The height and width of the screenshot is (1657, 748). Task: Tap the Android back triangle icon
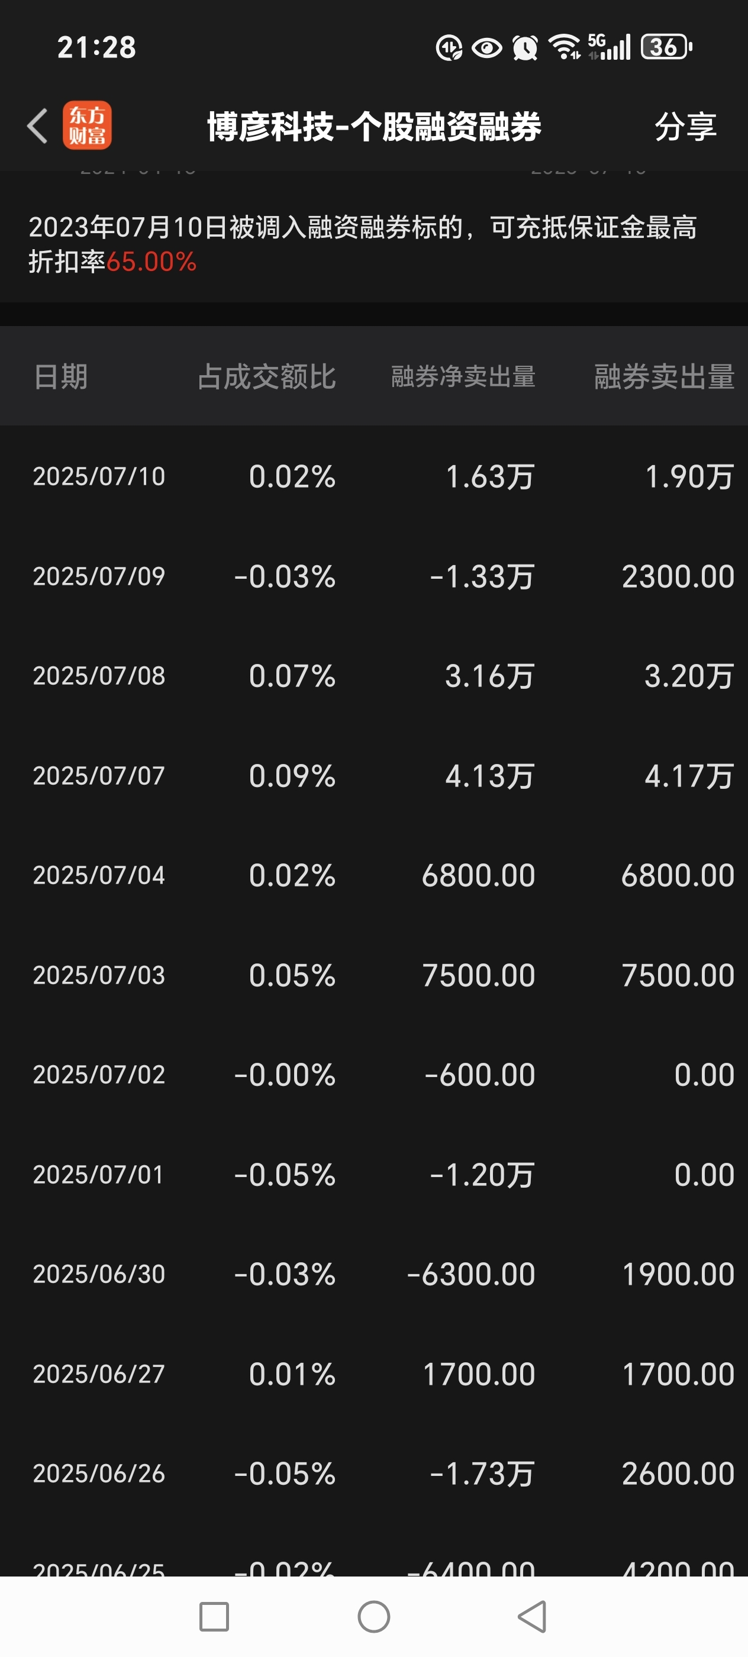[x=533, y=1617]
